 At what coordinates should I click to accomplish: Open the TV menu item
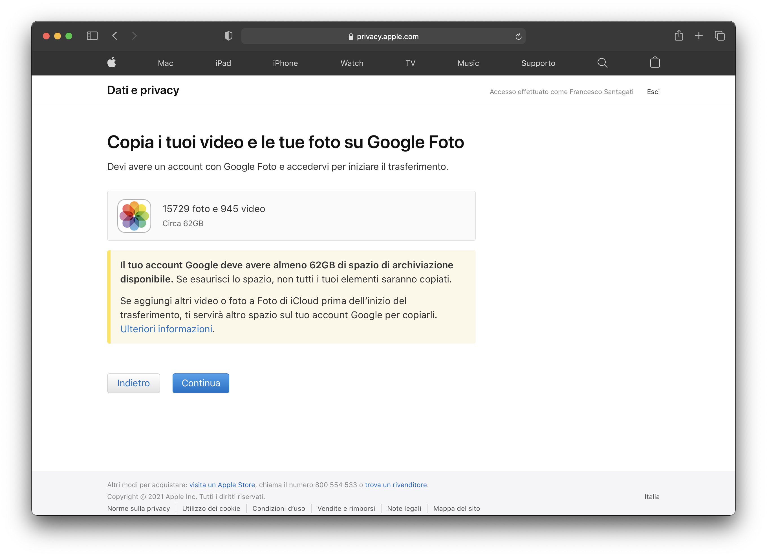click(410, 63)
